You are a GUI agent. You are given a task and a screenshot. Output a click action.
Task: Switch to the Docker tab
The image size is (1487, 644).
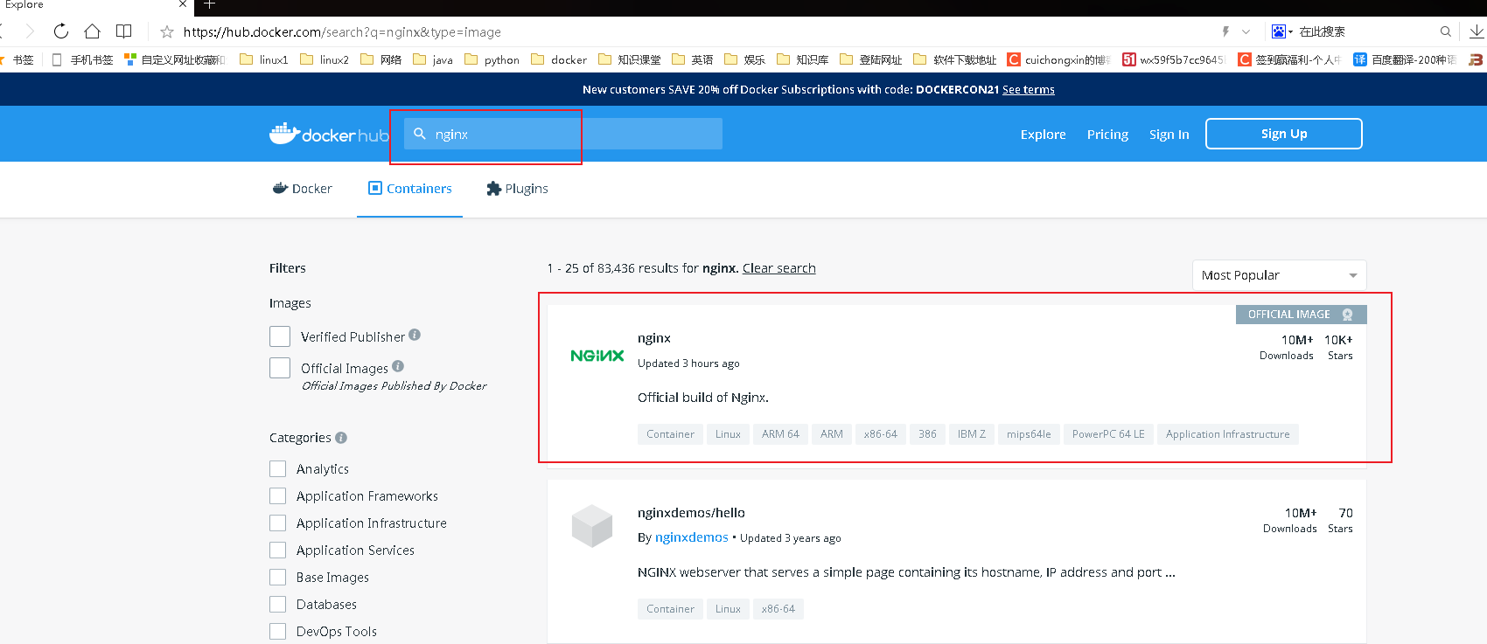tap(303, 189)
